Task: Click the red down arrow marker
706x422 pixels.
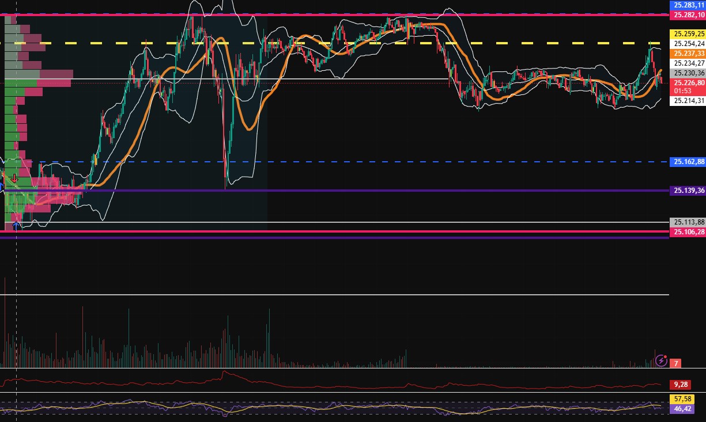Action: point(14,178)
